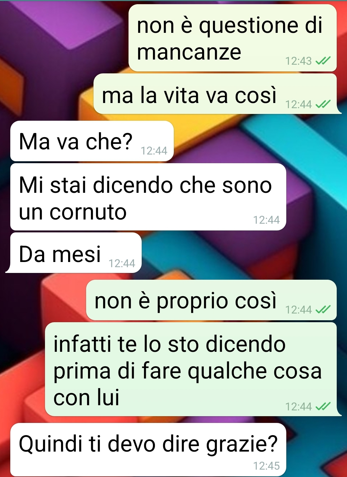Tap the 12:43 timestamp on first message
The image size is (347, 477).
point(298,61)
